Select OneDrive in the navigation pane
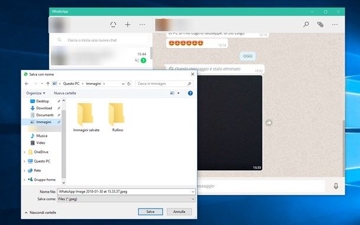Screen dimensions: 360x225 click(x=41, y=152)
